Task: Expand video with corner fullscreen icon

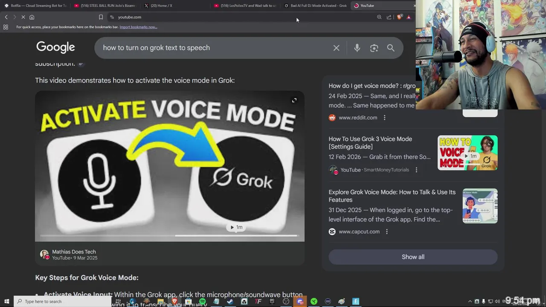Action: (294, 100)
